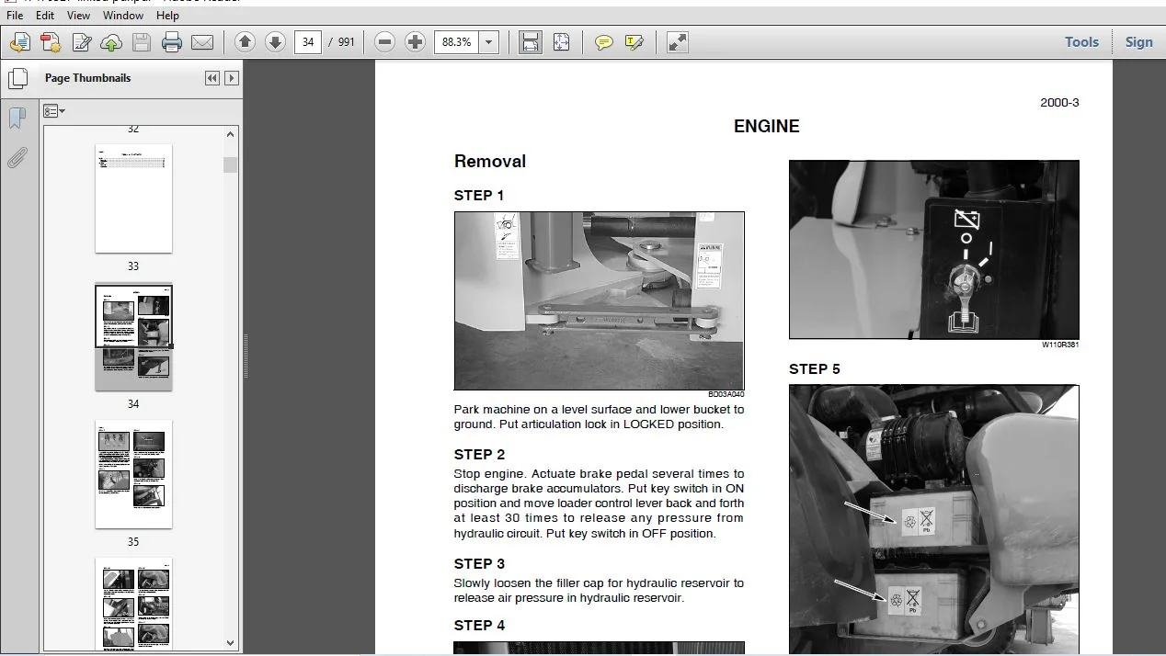Select the page 35 thumbnail
1166x656 pixels.
(x=133, y=474)
